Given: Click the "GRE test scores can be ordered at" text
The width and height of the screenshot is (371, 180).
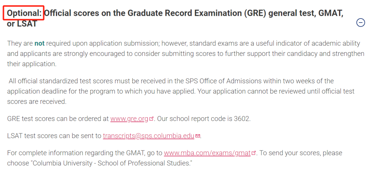Looking at the screenshot, I should pyautogui.click(x=58, y=119).
